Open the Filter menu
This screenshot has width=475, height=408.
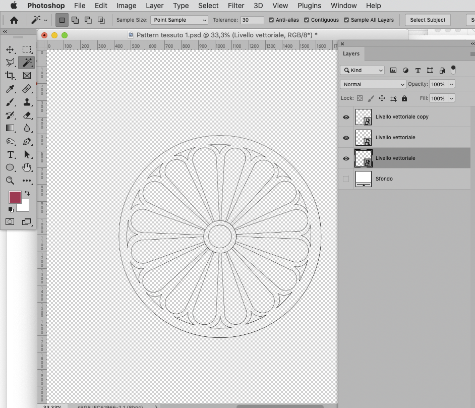236,6
